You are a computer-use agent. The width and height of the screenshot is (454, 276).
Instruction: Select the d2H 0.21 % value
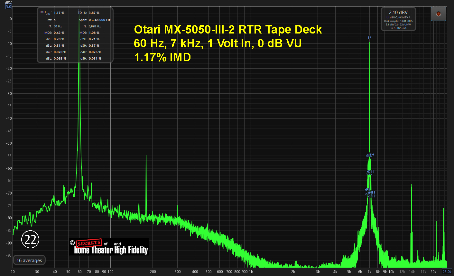coord(94,39)
